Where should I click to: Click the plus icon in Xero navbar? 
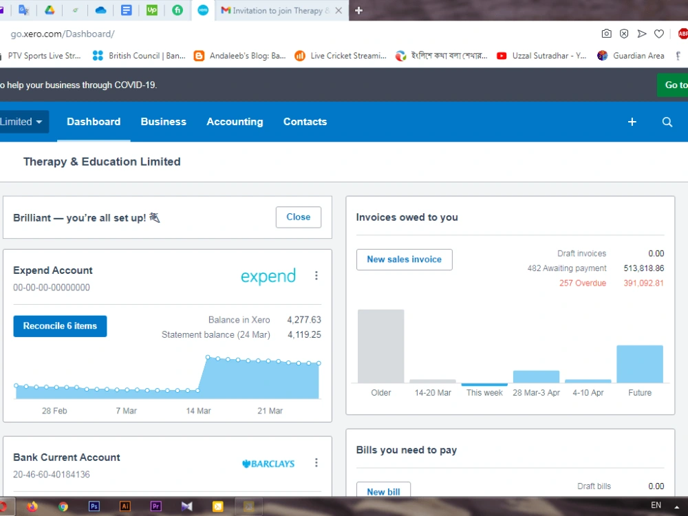pos(632,122)
